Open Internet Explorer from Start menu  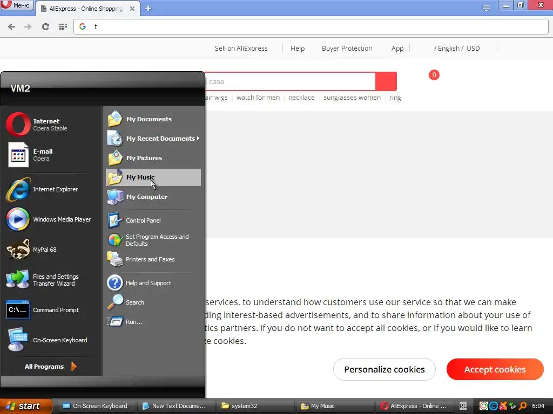(x=51, y=189)
